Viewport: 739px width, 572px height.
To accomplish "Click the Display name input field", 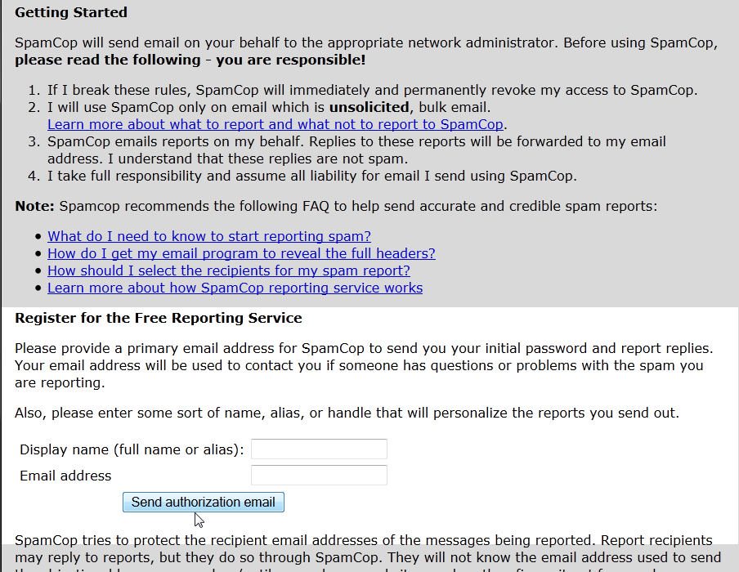I will 319,449.
